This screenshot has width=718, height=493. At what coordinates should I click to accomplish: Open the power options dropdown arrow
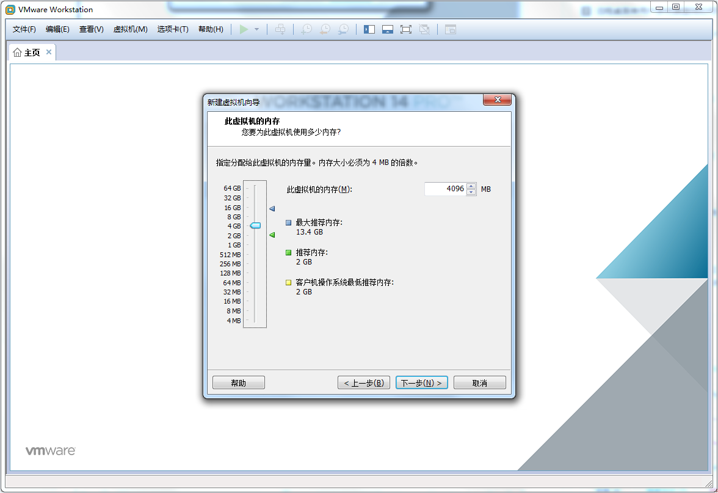tap(256, 29)
